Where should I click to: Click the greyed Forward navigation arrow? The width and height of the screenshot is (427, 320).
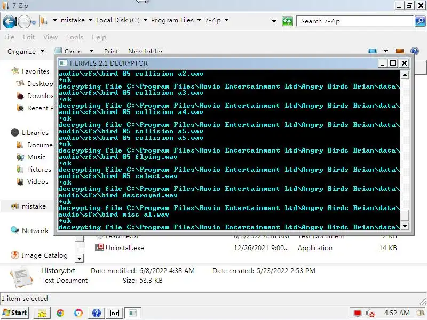tap(24, 22)
